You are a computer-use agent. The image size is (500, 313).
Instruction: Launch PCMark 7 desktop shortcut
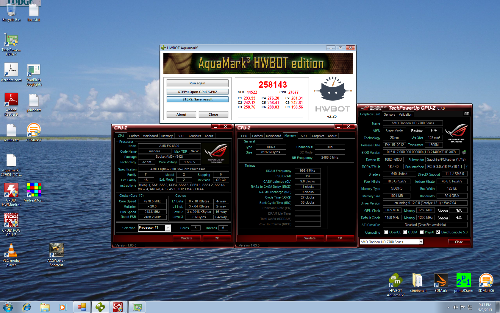coord(34,132)
